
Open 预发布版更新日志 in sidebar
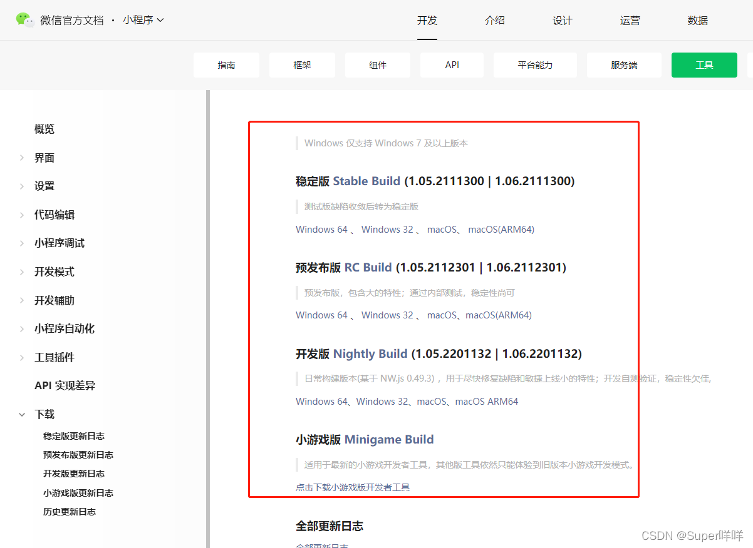tap(78, 455)
